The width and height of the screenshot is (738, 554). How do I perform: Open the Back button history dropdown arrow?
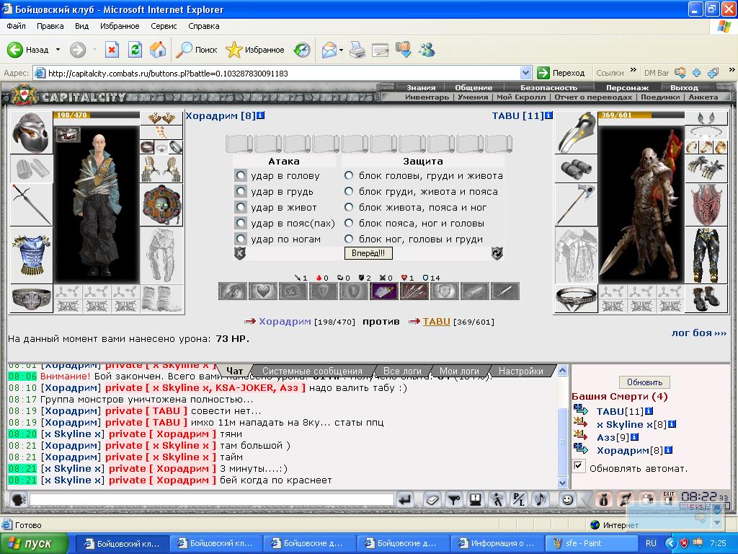(x=58, y=50)
